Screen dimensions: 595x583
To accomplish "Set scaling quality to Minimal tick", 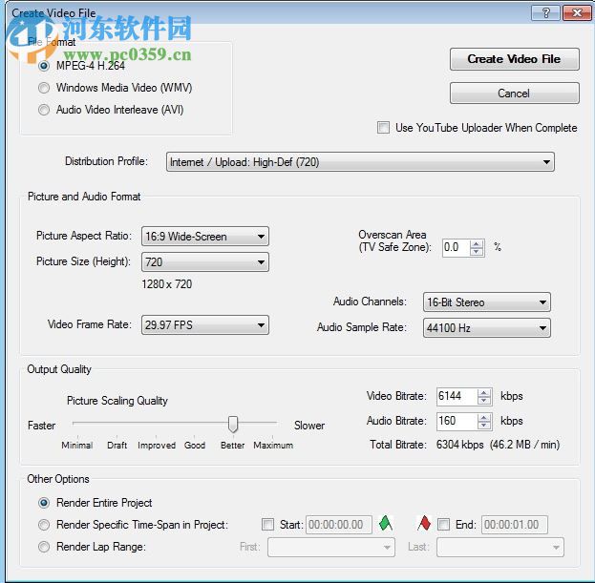I will pos(77,436).
